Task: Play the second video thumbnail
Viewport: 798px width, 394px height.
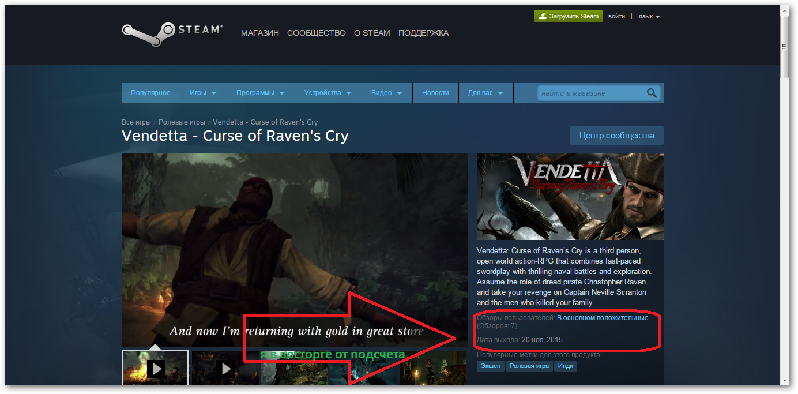Action: pos(225,367)
